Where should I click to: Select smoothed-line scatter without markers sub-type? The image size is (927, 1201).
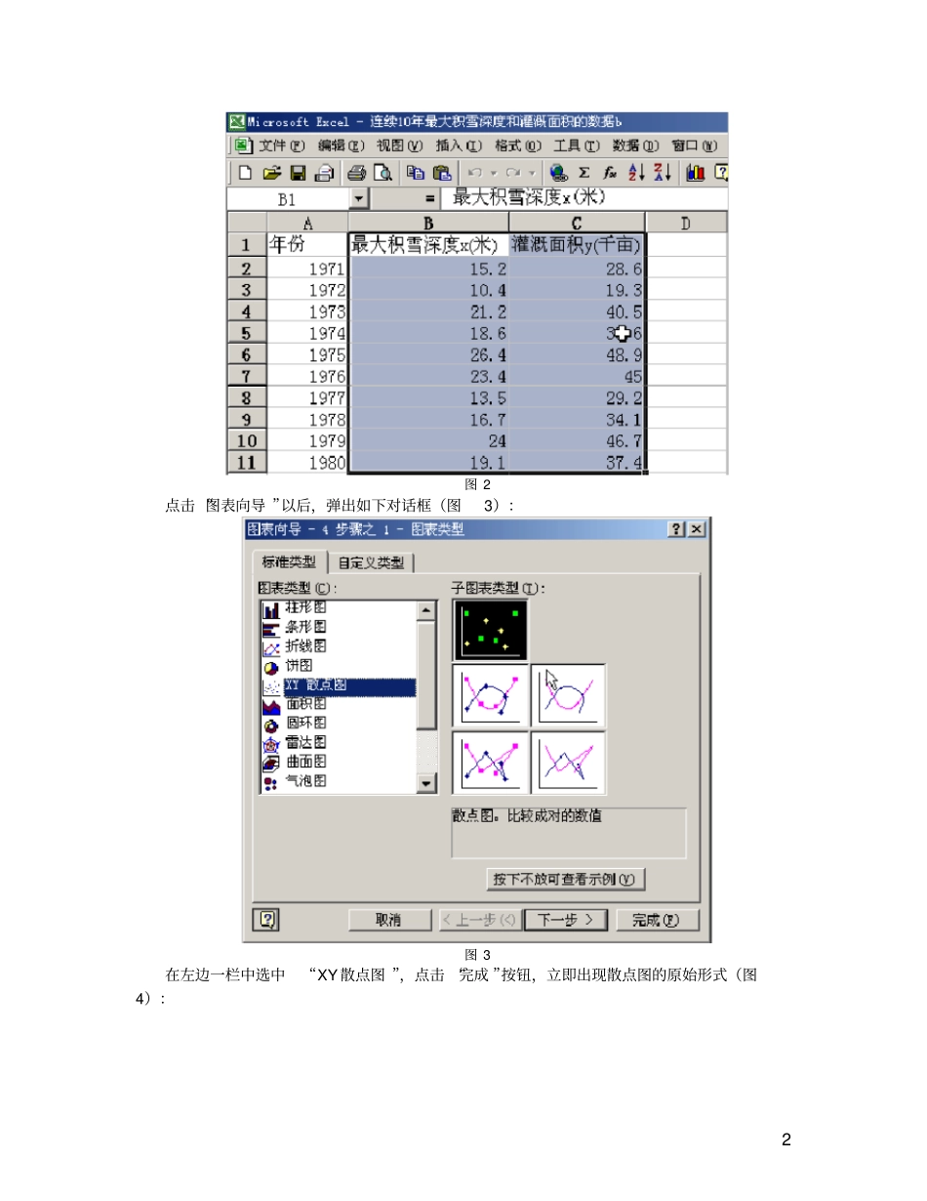pyautogui.click(x=568, y=695)
